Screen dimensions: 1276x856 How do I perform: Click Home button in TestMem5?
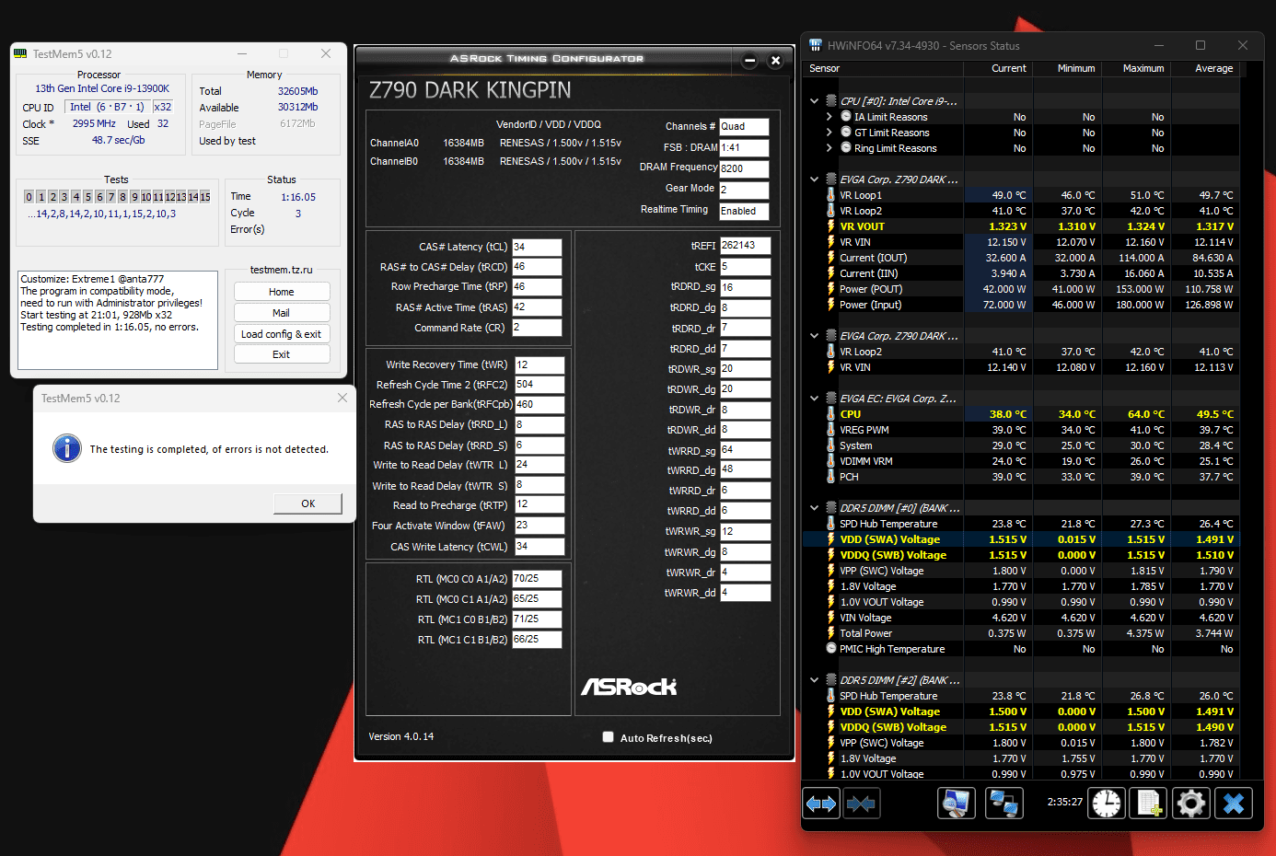pyautogui.click(x=282, y=292)
